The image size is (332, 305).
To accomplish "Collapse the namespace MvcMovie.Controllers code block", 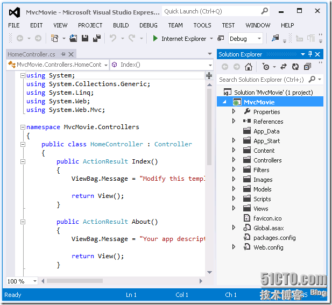I will [22, 127].
